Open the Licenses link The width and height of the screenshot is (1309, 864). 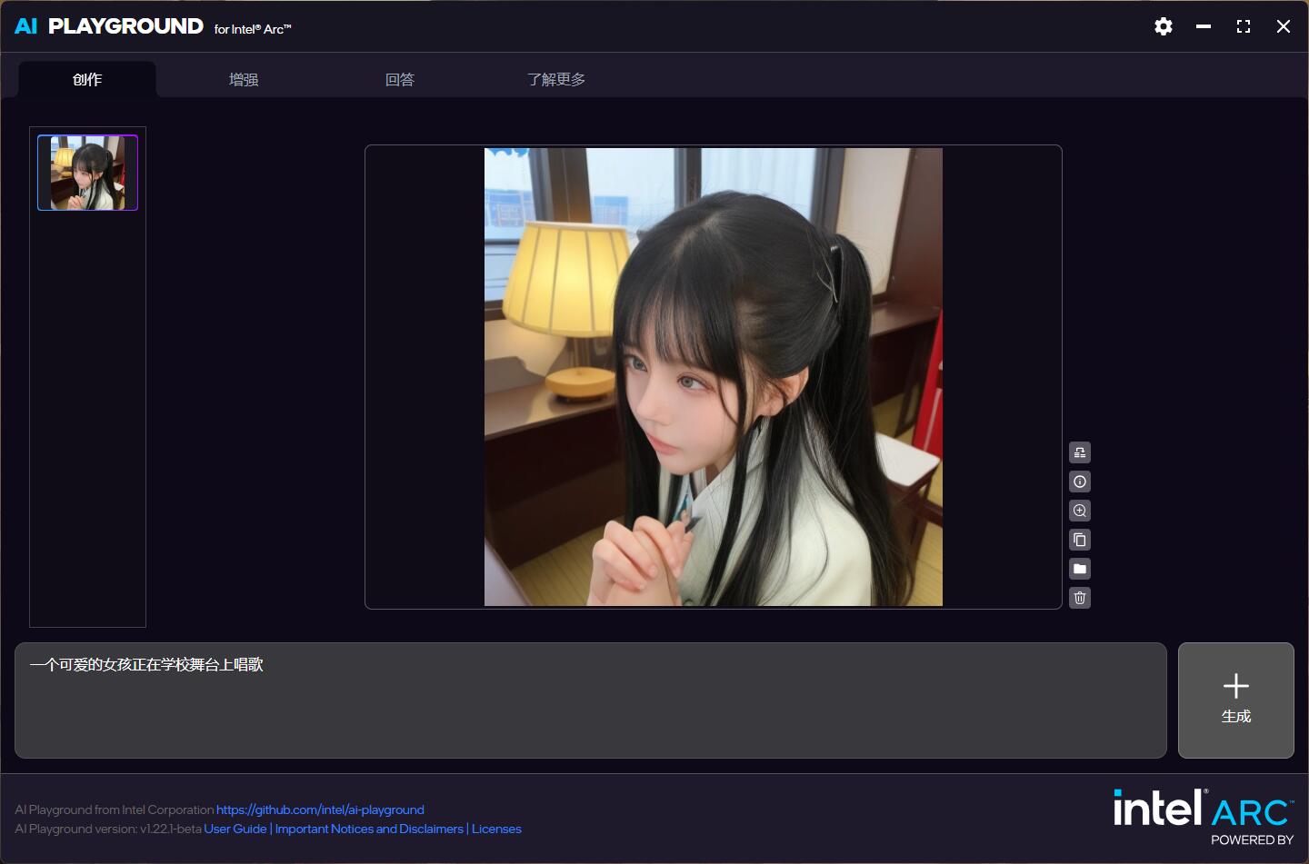click(496, 829)
